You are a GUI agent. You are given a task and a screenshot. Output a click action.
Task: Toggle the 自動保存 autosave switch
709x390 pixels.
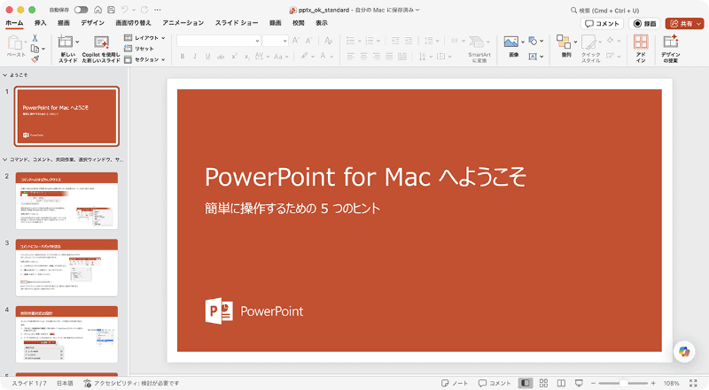[81, 10]
